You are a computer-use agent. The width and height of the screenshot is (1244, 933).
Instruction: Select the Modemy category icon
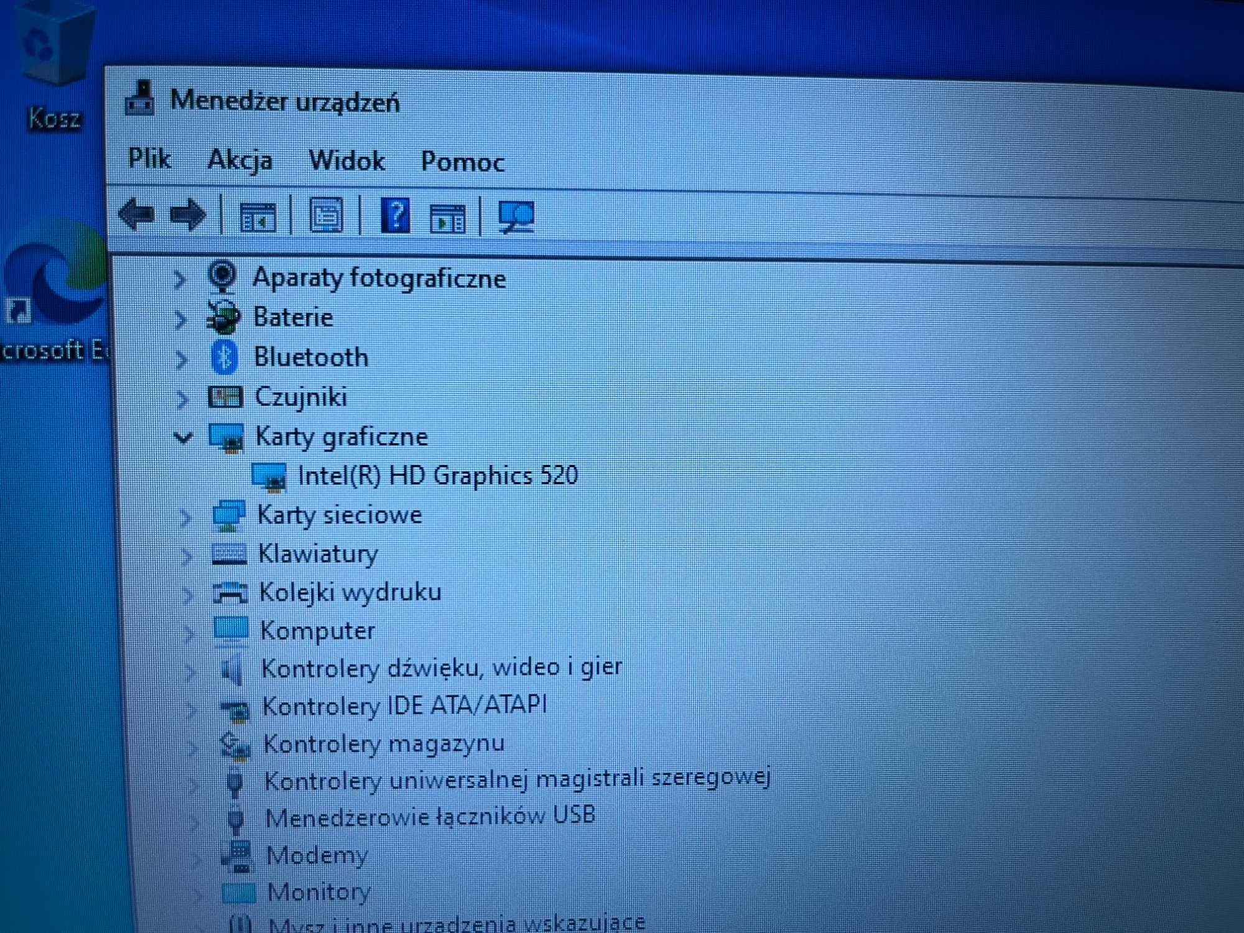click(x=236, y=856)
